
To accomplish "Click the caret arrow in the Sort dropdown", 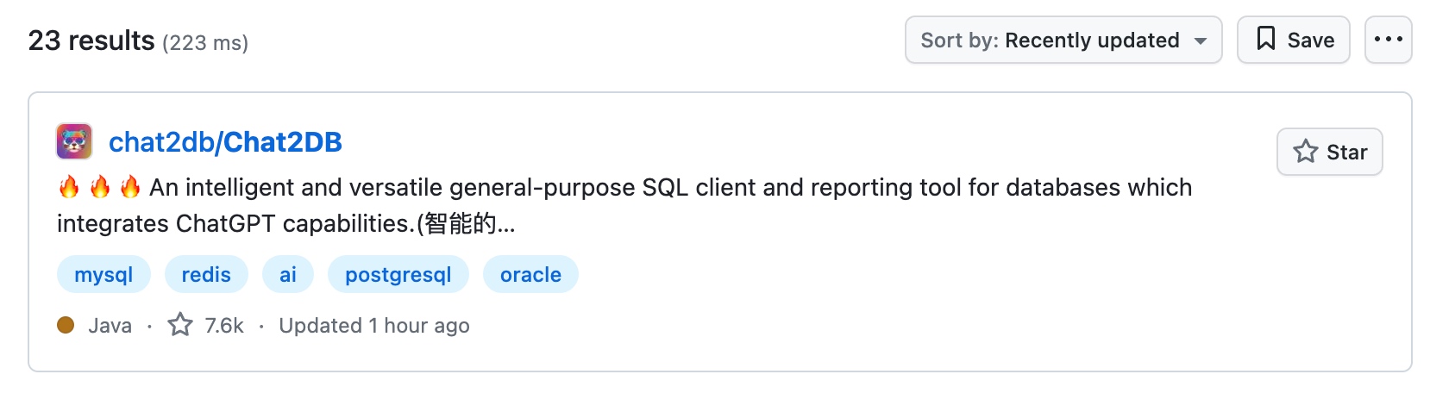I will [1200, 41].
